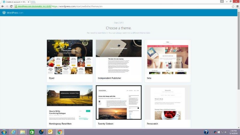Launch Internet Explorer from taskbar
Screen dimensions: 240x135
point(13,132)
